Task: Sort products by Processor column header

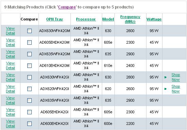Action: (86, 19)
